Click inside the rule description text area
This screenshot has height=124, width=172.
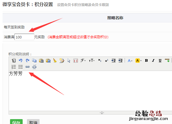90,91
